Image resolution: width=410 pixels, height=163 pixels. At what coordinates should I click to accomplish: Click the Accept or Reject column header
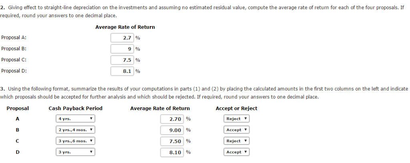tap(236, 109)
